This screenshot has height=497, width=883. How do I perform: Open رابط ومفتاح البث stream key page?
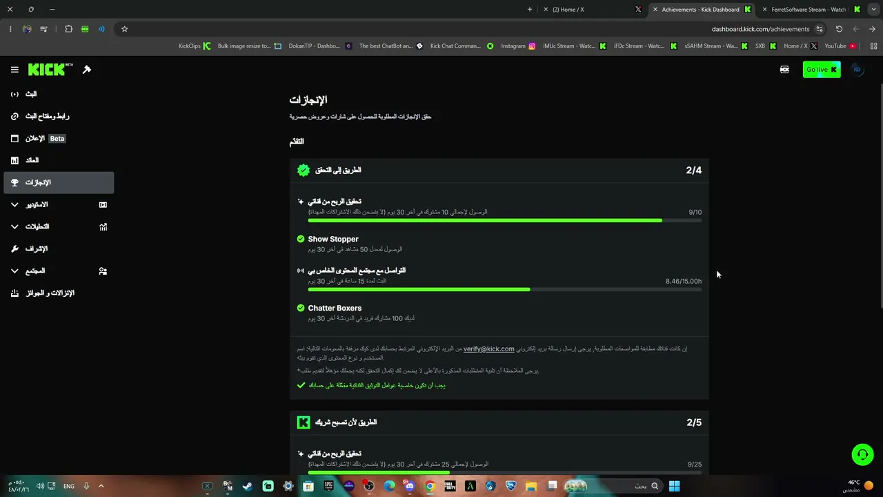pos(59,116)
